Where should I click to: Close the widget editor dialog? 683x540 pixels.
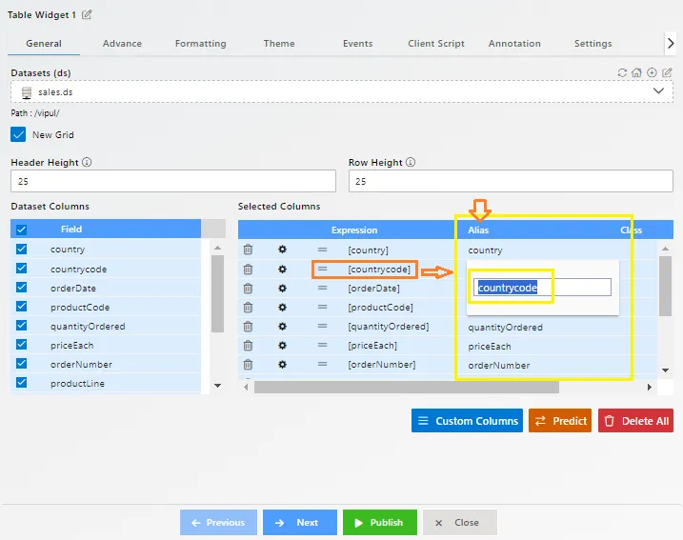[459, 522]
